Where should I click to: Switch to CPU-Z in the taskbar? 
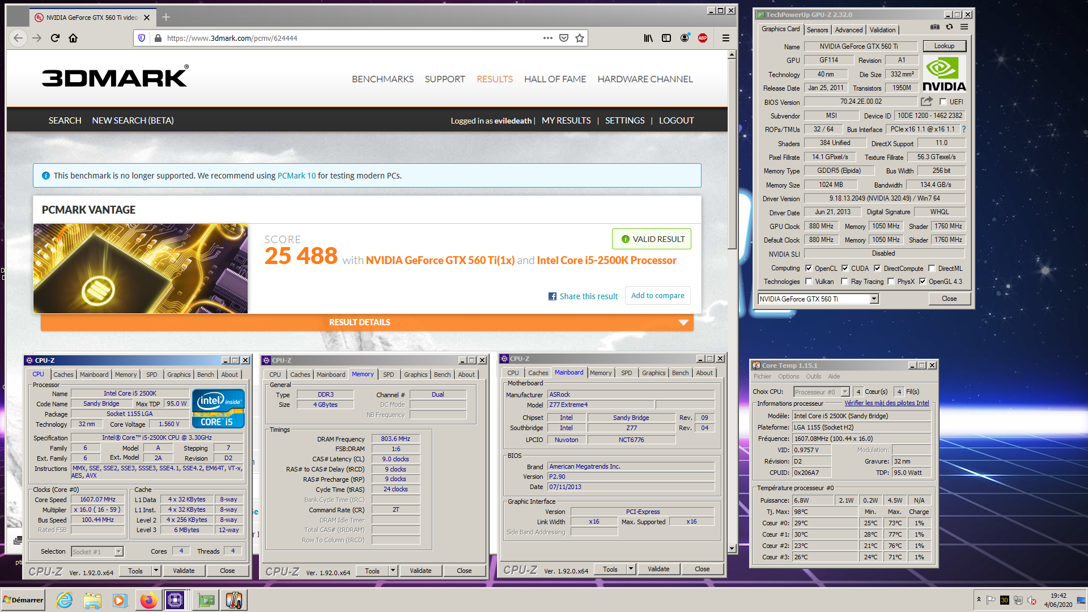(175, 600)
